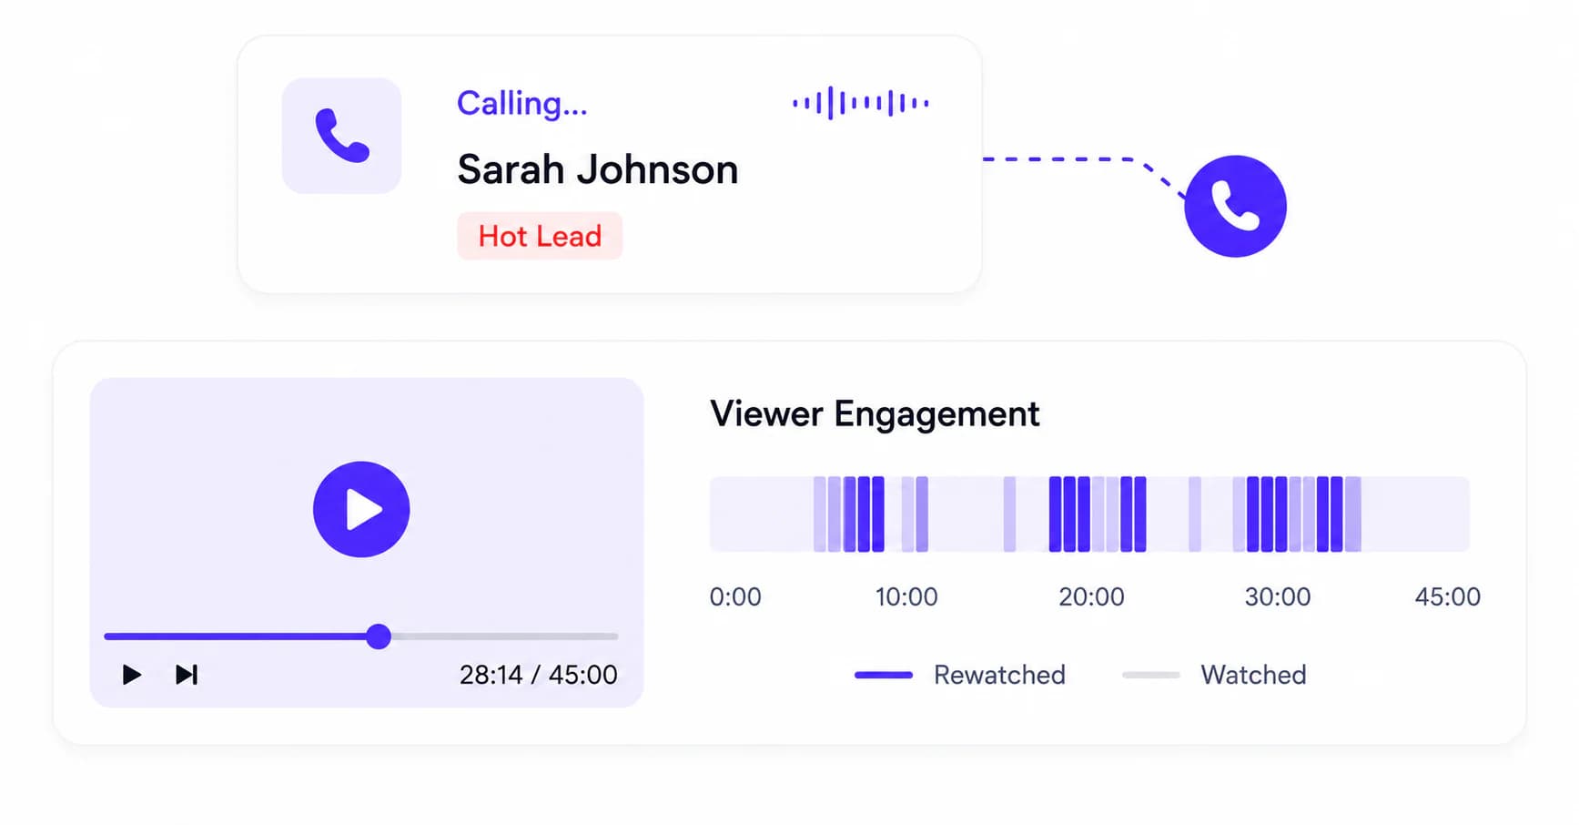
Task: Play the video with the large play button
Action: (361, 509)
